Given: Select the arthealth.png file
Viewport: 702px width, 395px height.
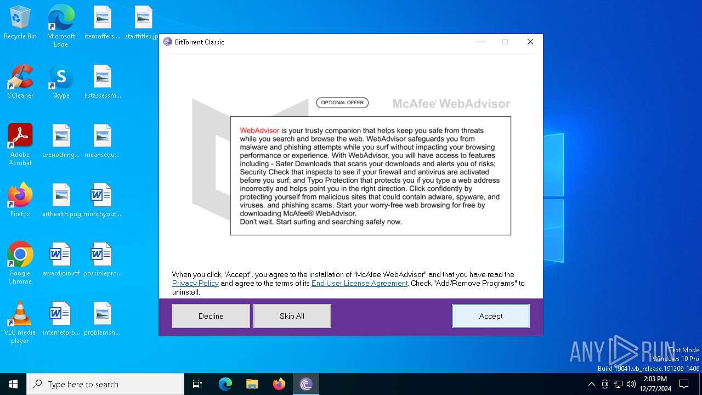Looking at the screenshot, I should pyautogui.click(x=61, y=201).
